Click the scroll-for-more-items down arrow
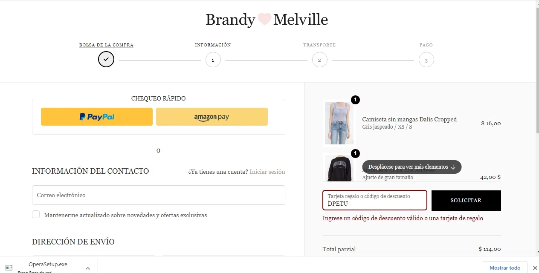539x273 pixels. [453, 167]
